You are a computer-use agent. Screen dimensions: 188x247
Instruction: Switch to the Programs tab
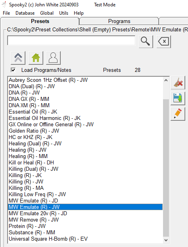[x=119, y=21]
